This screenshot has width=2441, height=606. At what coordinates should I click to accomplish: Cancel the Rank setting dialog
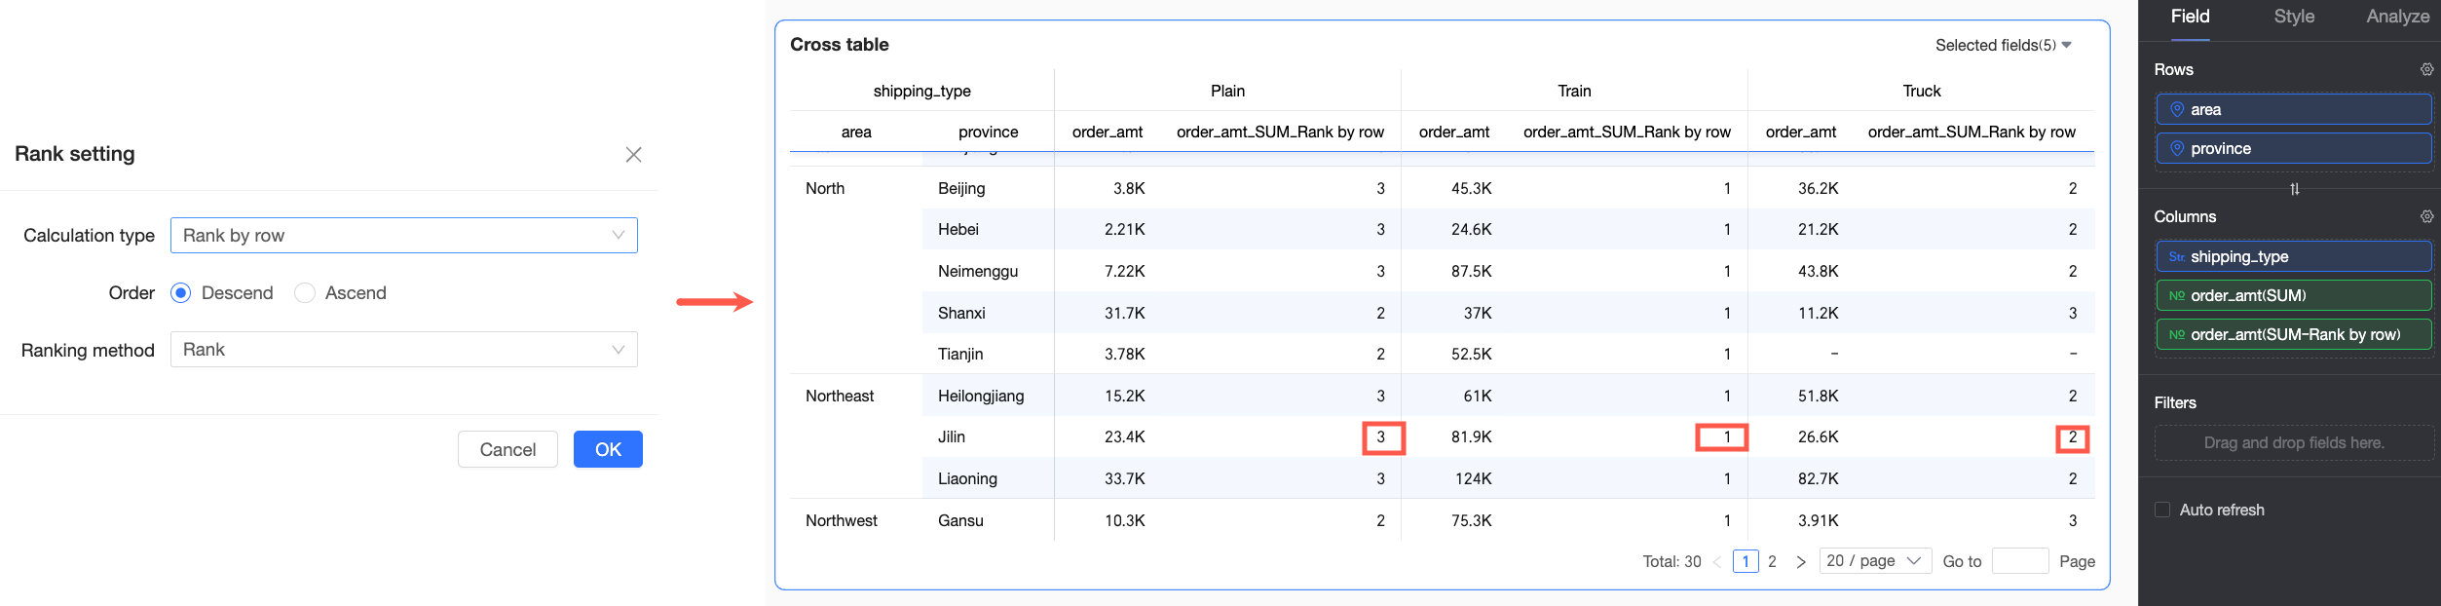507,449
